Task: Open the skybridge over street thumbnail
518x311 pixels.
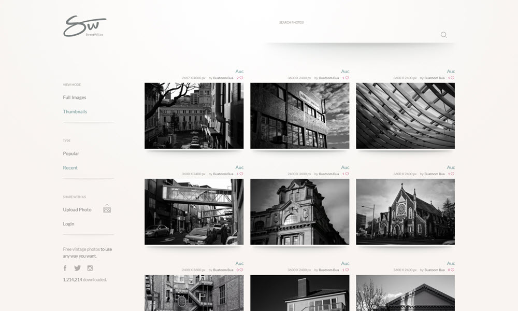Action: point(194,212)
